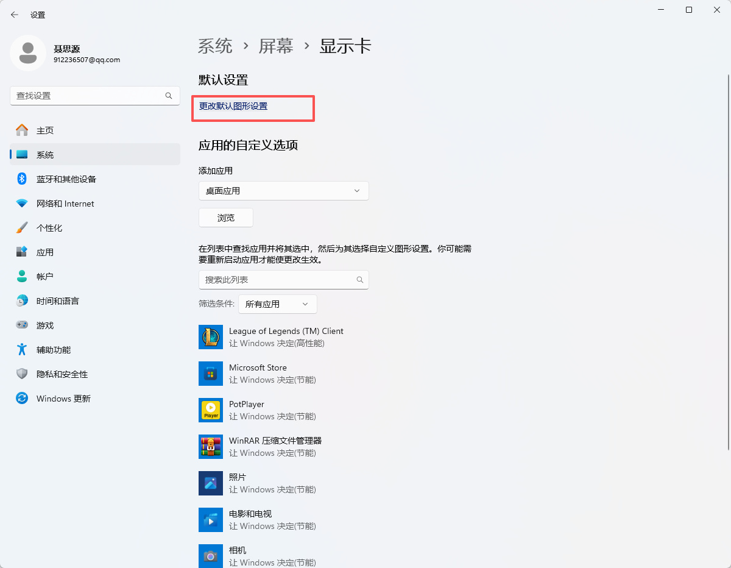The image size is (731, 568).
Task: Click the vertical scrollbar on the right
Action: click(x=728, y=262)
